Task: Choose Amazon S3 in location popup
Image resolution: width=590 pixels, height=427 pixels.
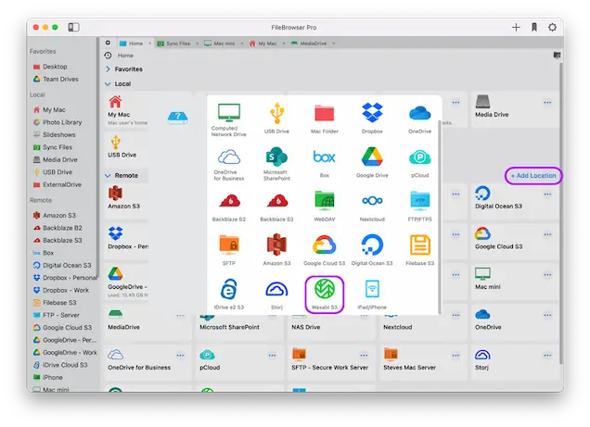Action: 276,249
